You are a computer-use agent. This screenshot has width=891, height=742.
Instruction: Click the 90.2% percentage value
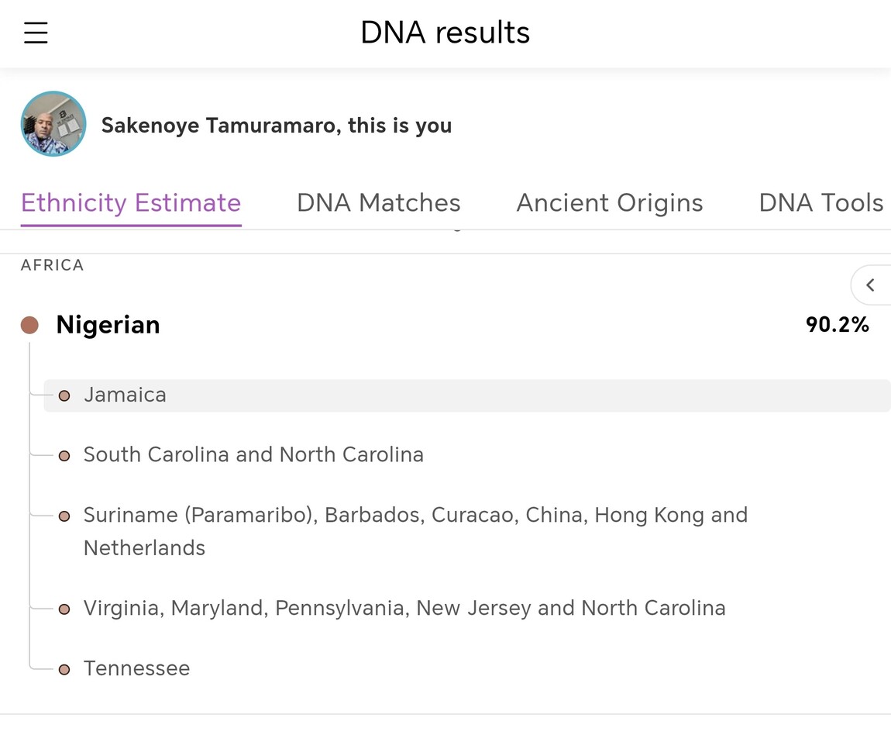click(x=838, y=325)
